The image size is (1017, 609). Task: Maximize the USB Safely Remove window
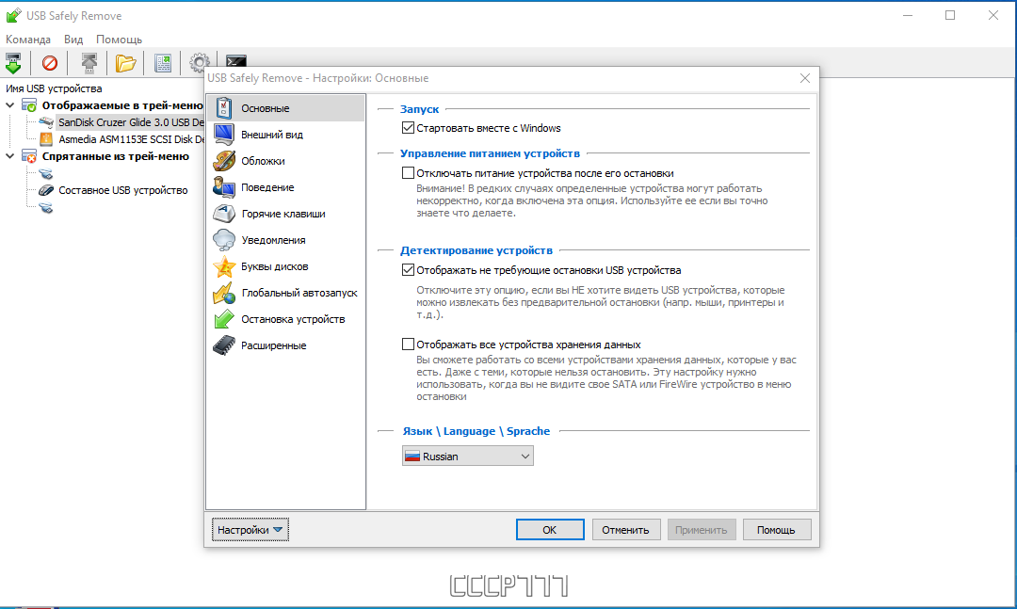[x=950, y=15]
